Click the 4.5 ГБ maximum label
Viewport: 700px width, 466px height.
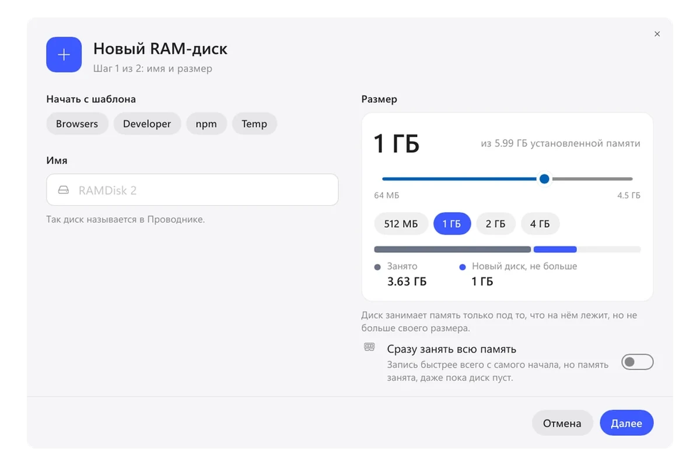[629, 195]
